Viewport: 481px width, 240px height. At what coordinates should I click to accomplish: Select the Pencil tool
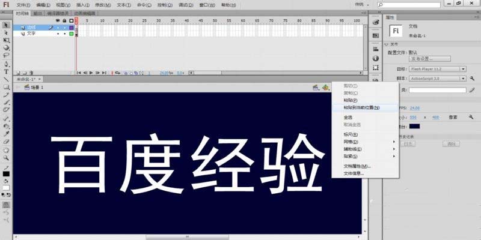(6, 95)
